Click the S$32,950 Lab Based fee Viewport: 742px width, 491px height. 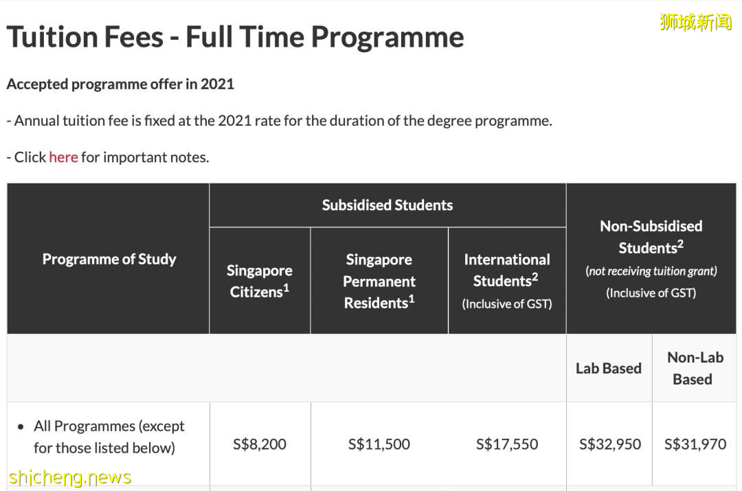[610, 444]
